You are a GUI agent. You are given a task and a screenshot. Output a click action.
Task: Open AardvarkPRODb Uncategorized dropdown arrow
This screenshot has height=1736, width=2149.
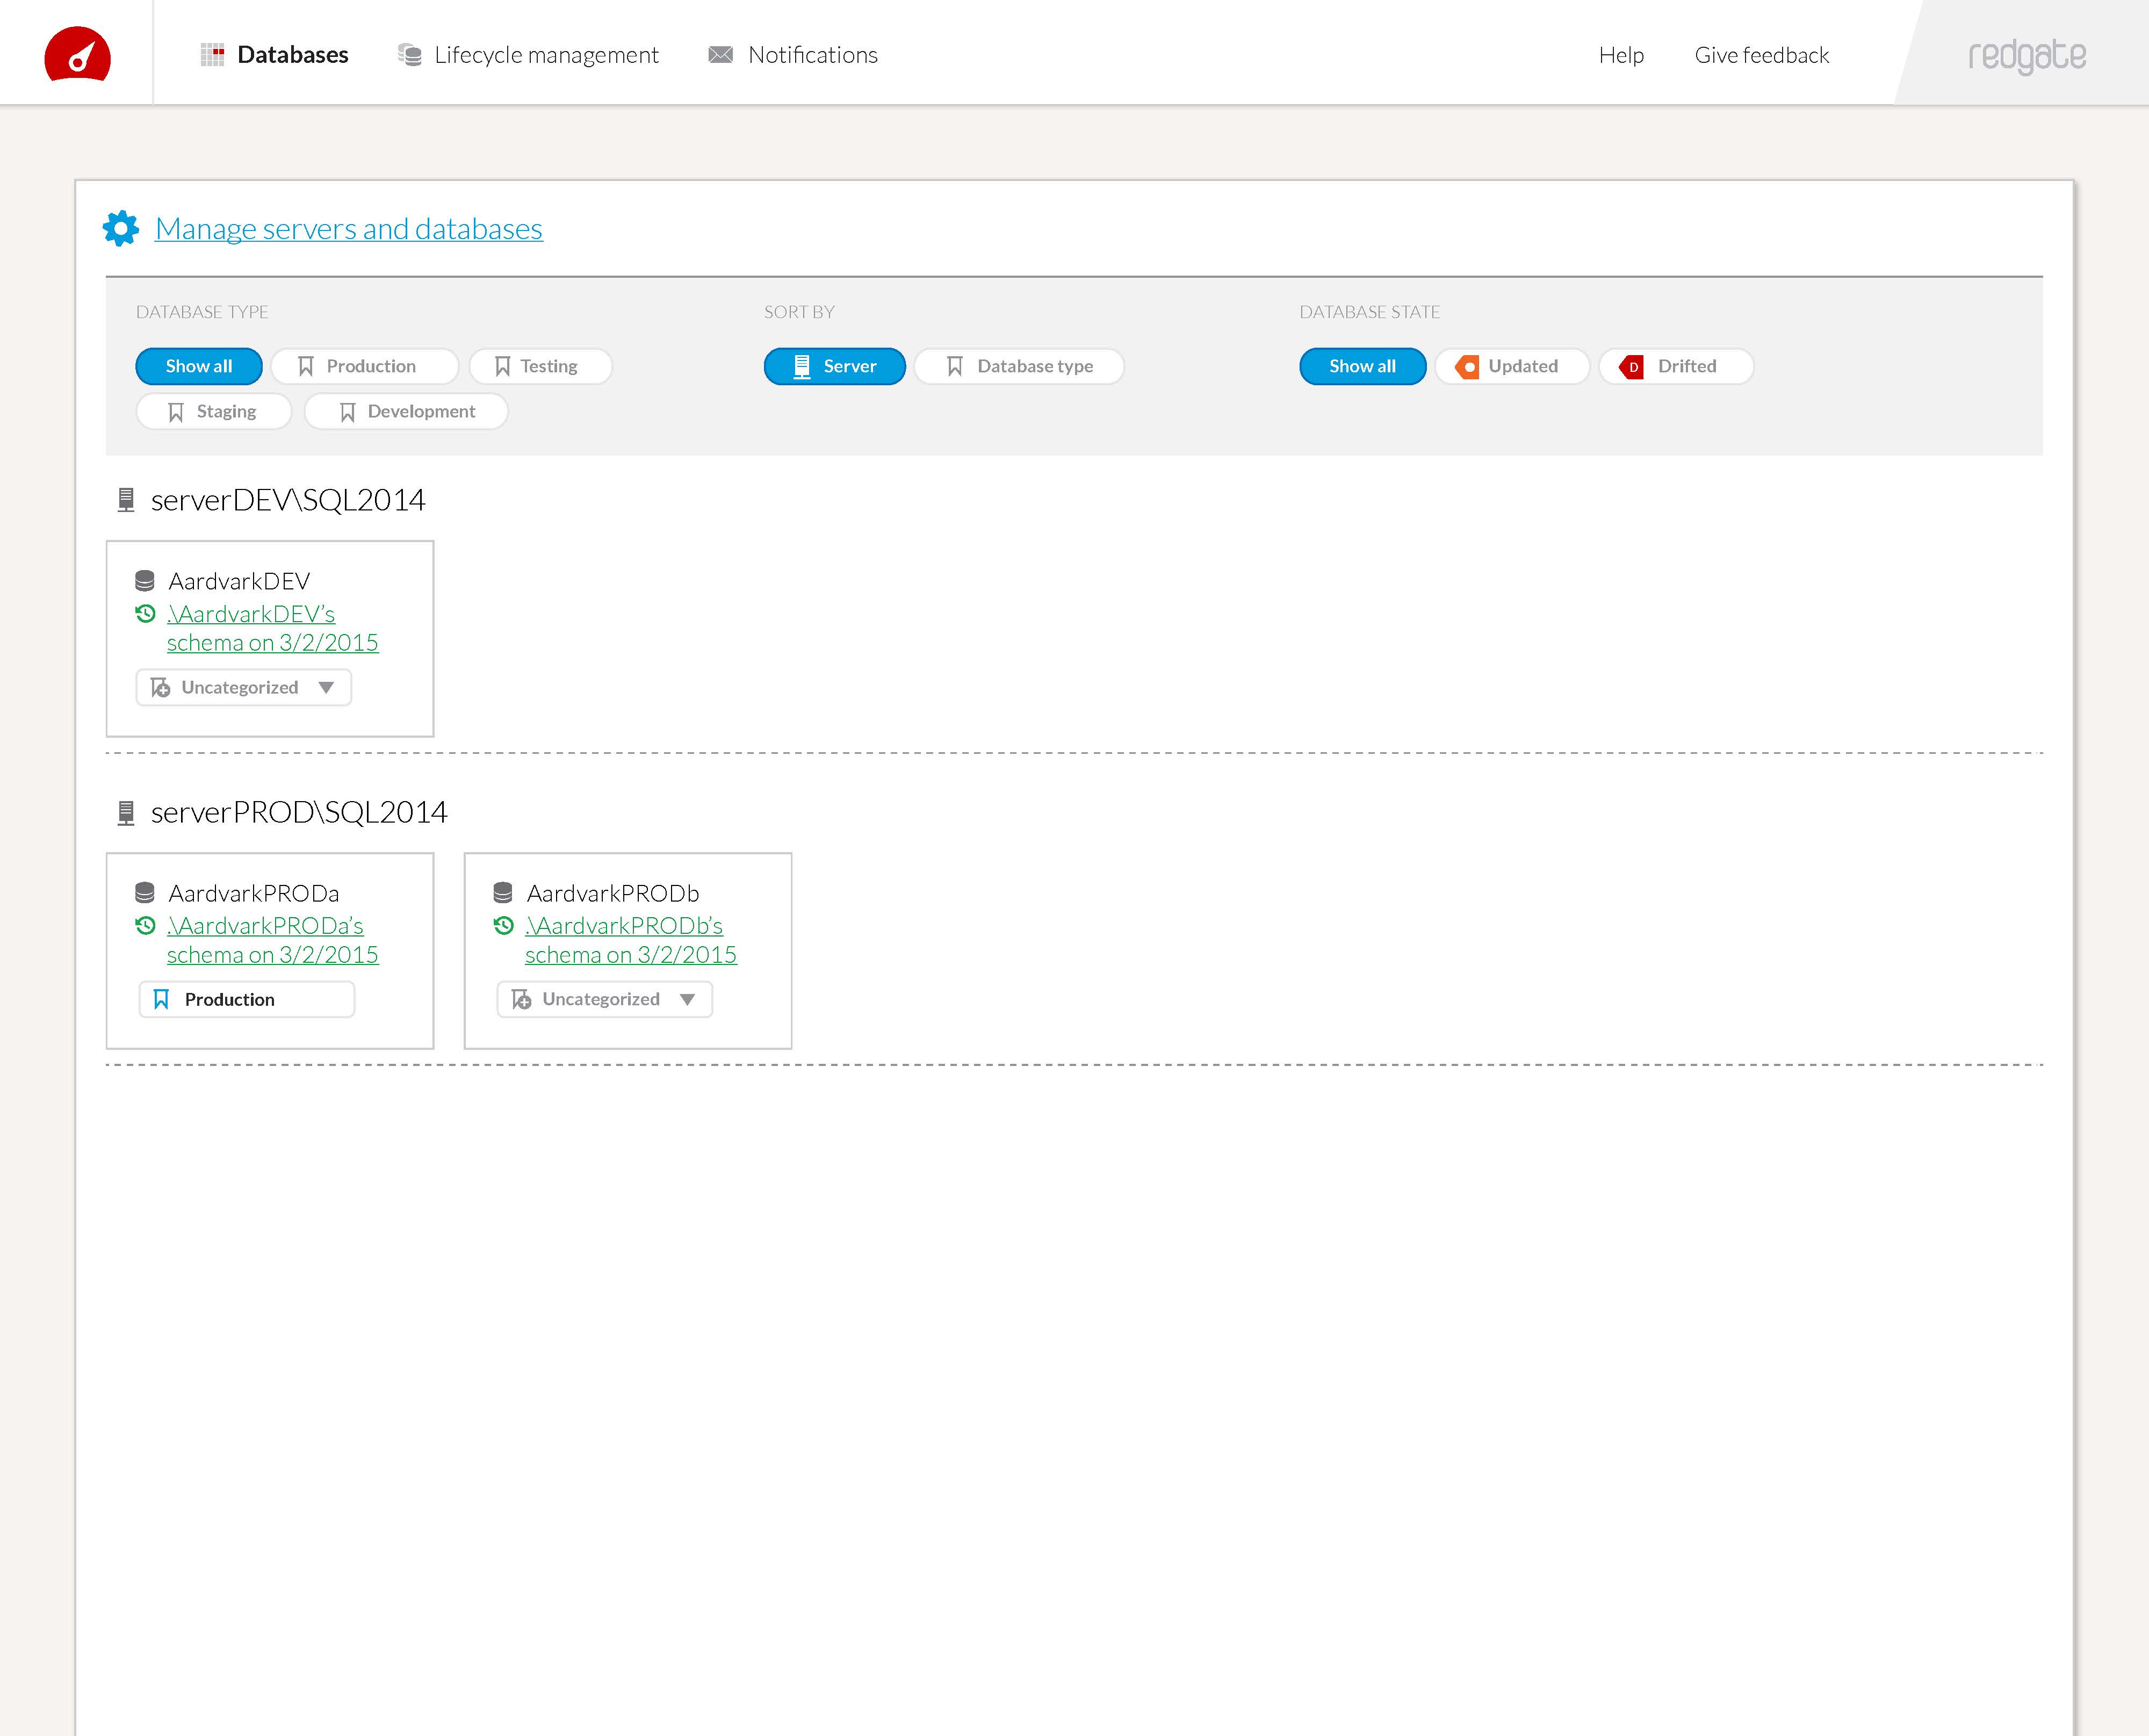coord(687,1000)
